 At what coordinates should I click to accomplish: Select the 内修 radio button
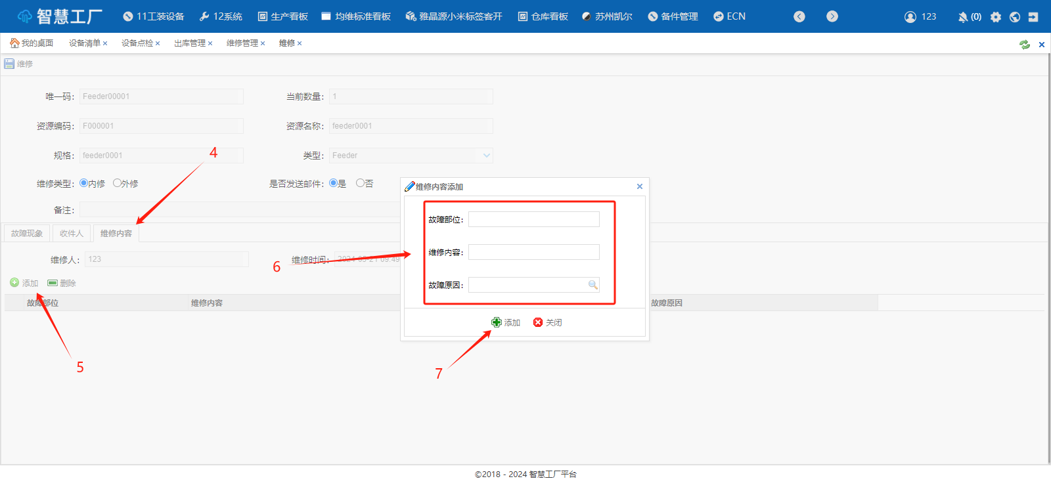click(x=83, y=183)
